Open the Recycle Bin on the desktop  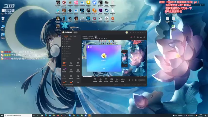3,19
